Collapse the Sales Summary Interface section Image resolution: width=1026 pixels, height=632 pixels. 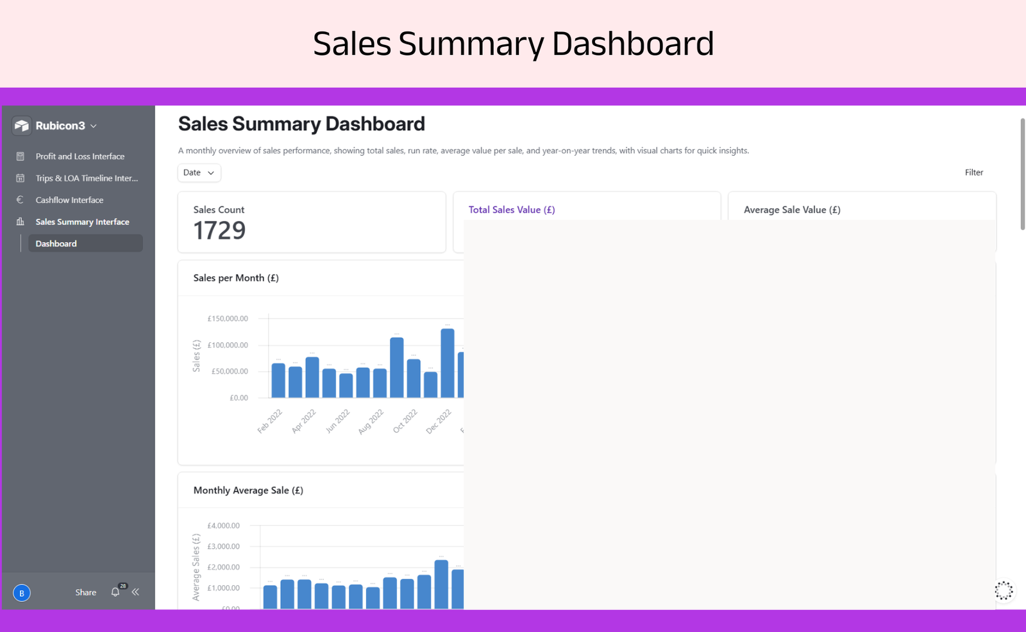[x=82, y=222]
